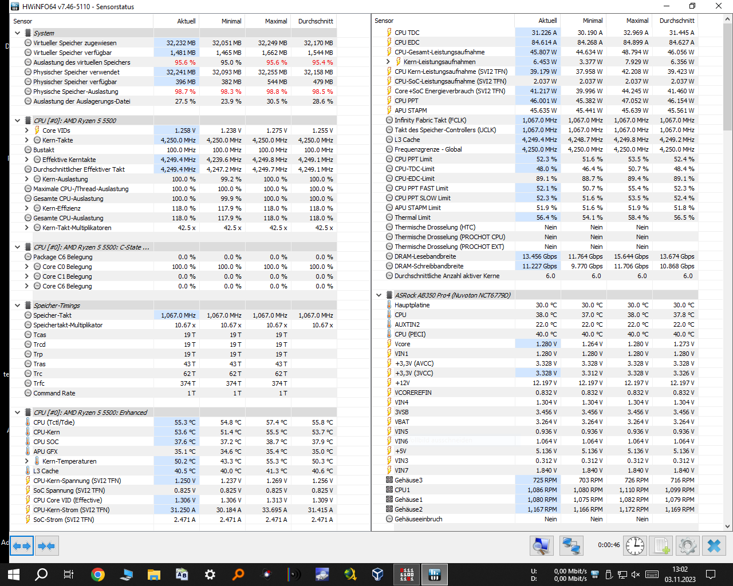Click the clock reset timer icon

(635, 546)
